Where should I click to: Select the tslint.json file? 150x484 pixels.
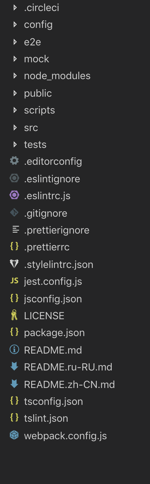[x=46, y=418]
